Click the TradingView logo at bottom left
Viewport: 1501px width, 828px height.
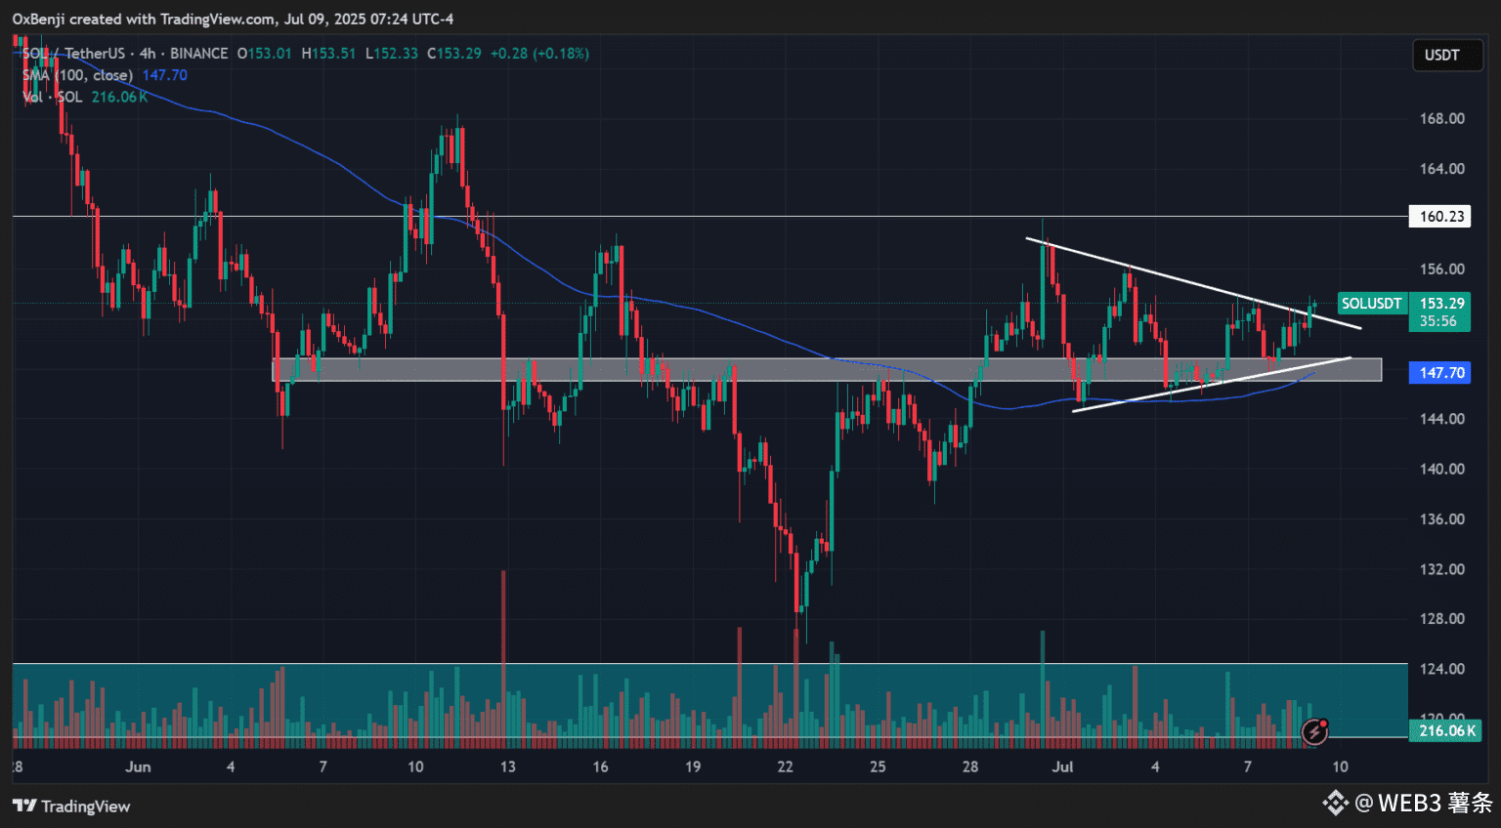[71, 806]
